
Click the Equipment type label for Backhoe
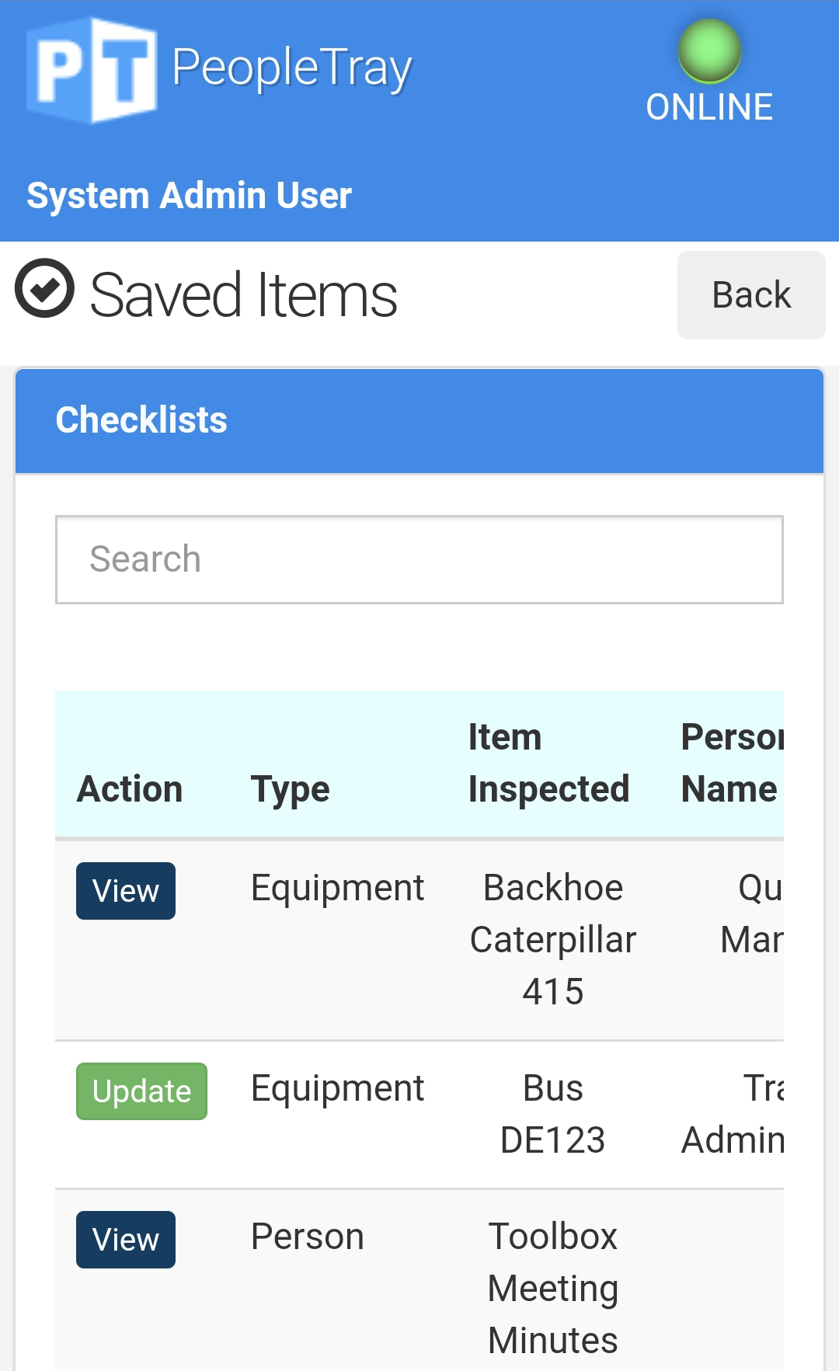click(336, 887)
